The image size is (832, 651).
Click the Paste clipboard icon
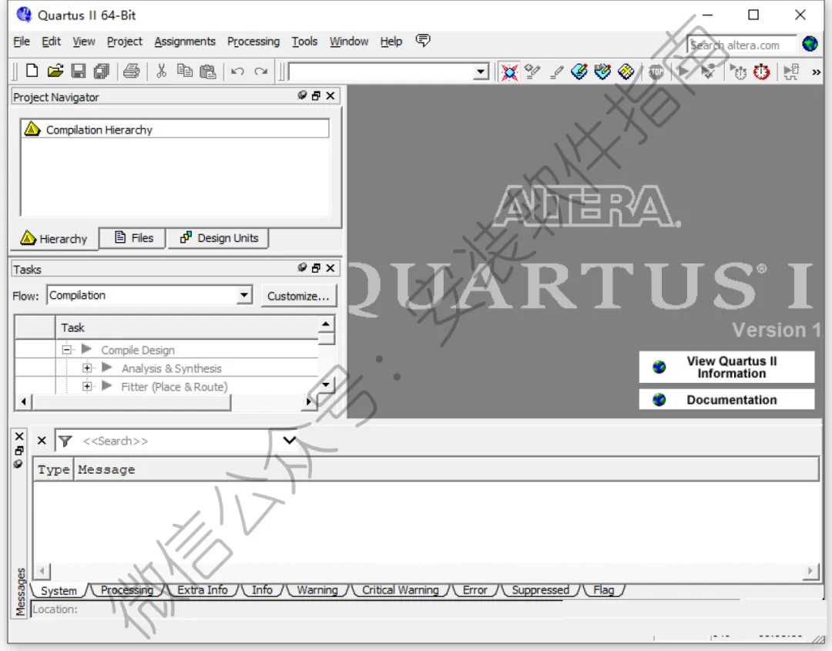pyautogui.click(x=207, y=71)
